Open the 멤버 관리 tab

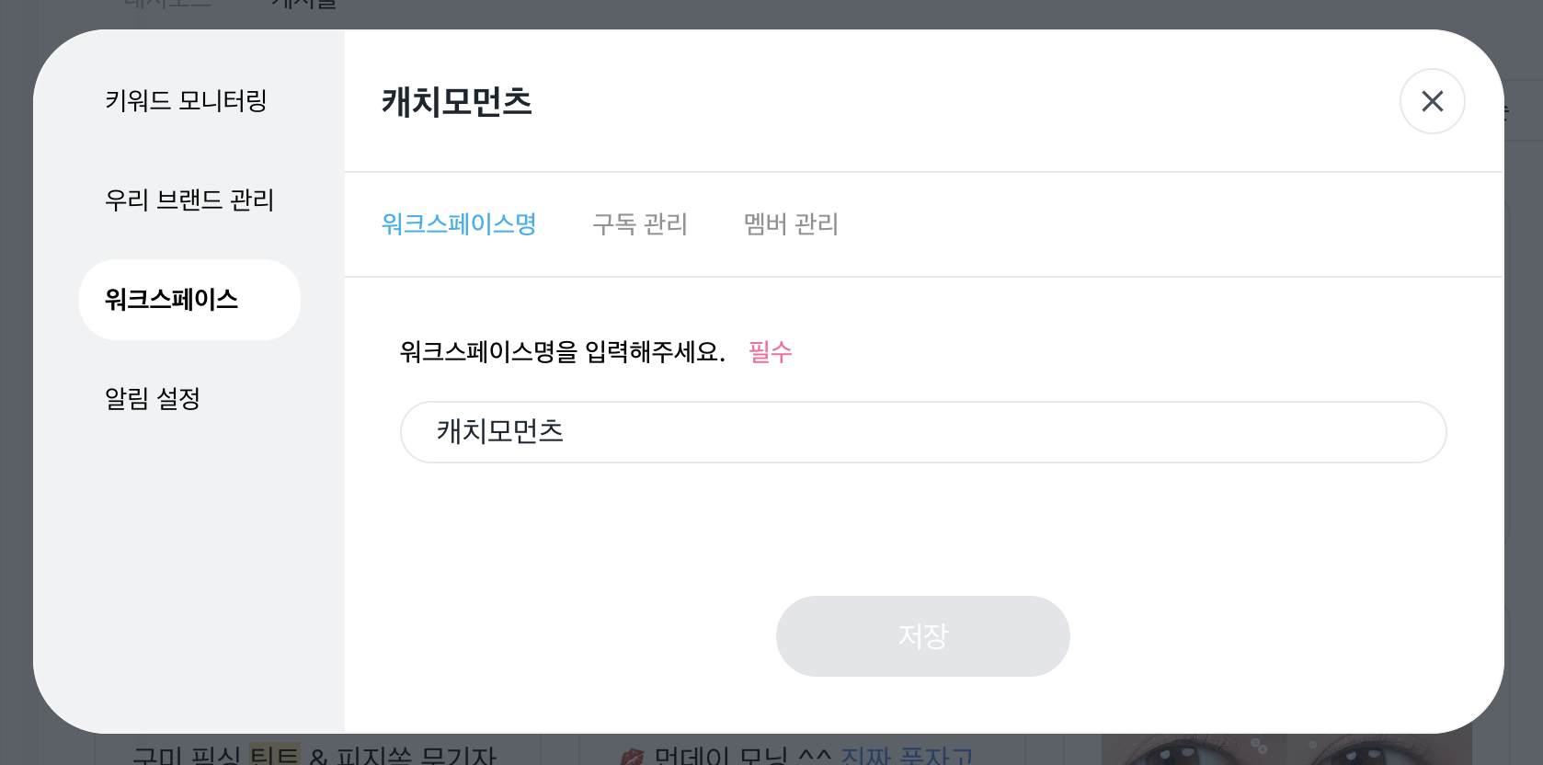point(791,223)
